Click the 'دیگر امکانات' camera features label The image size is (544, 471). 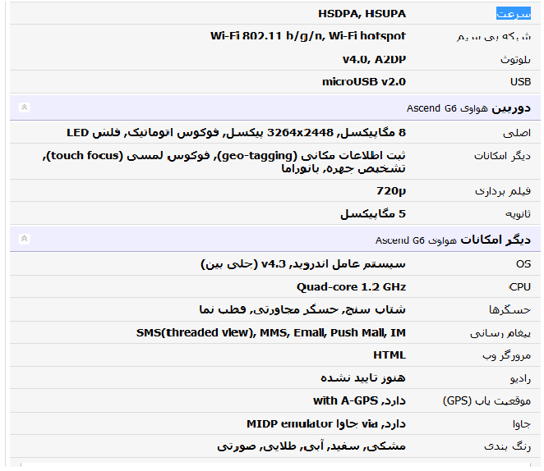[502, 156]
